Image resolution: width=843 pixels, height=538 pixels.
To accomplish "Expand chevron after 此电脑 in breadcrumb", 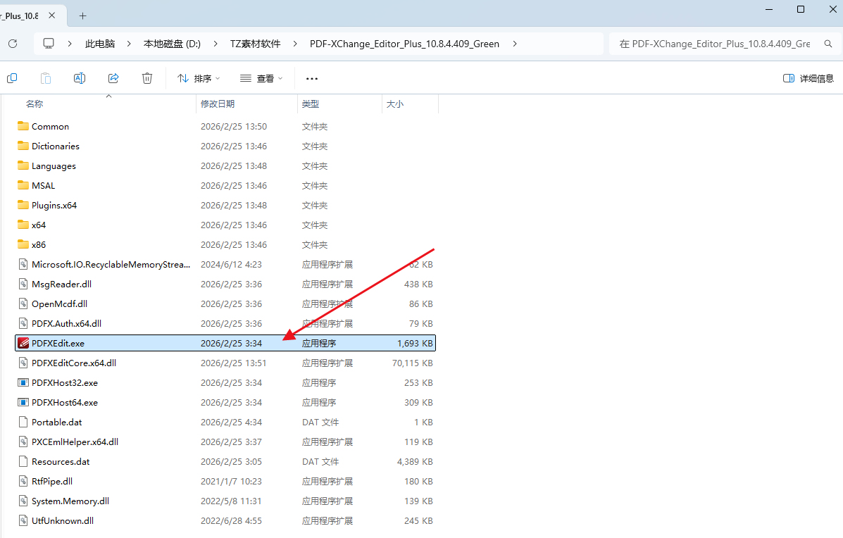I will 129,44.
